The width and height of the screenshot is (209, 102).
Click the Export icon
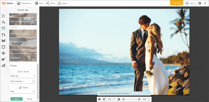[59, 3]
